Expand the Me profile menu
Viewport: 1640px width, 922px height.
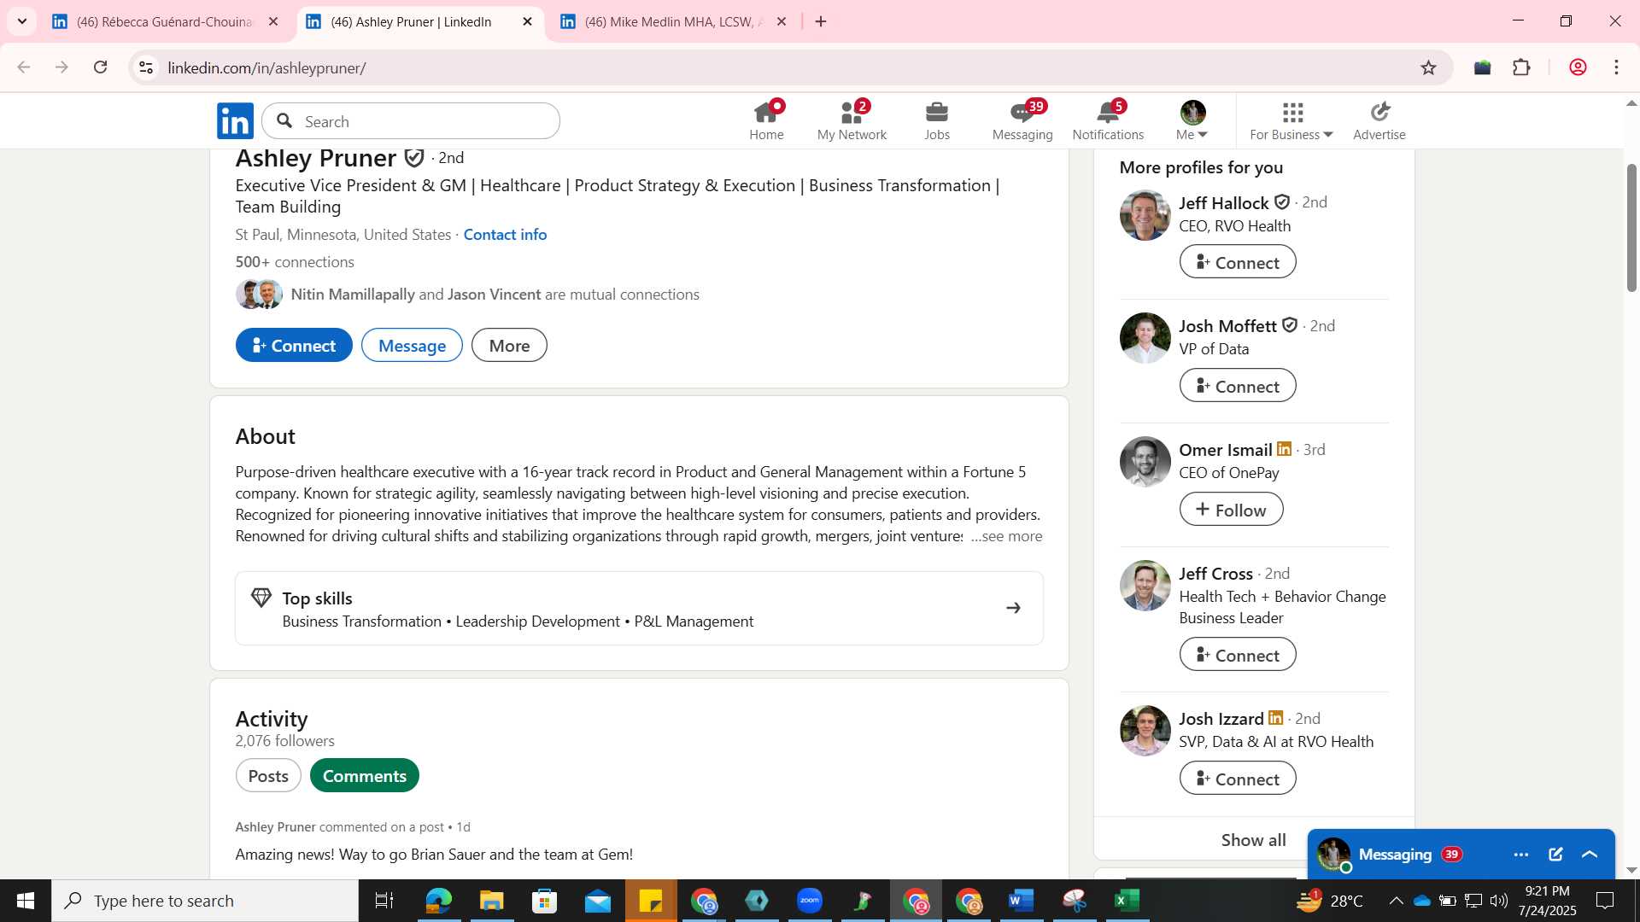click(1192, 121)
